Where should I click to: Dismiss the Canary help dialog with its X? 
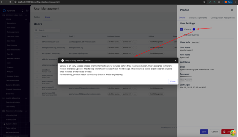tap(176, 60)
